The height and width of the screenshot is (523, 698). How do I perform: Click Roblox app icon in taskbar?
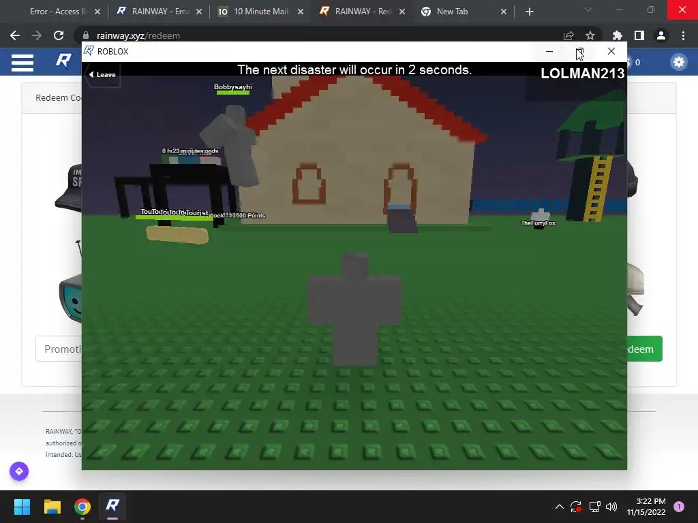pos(112,506)
